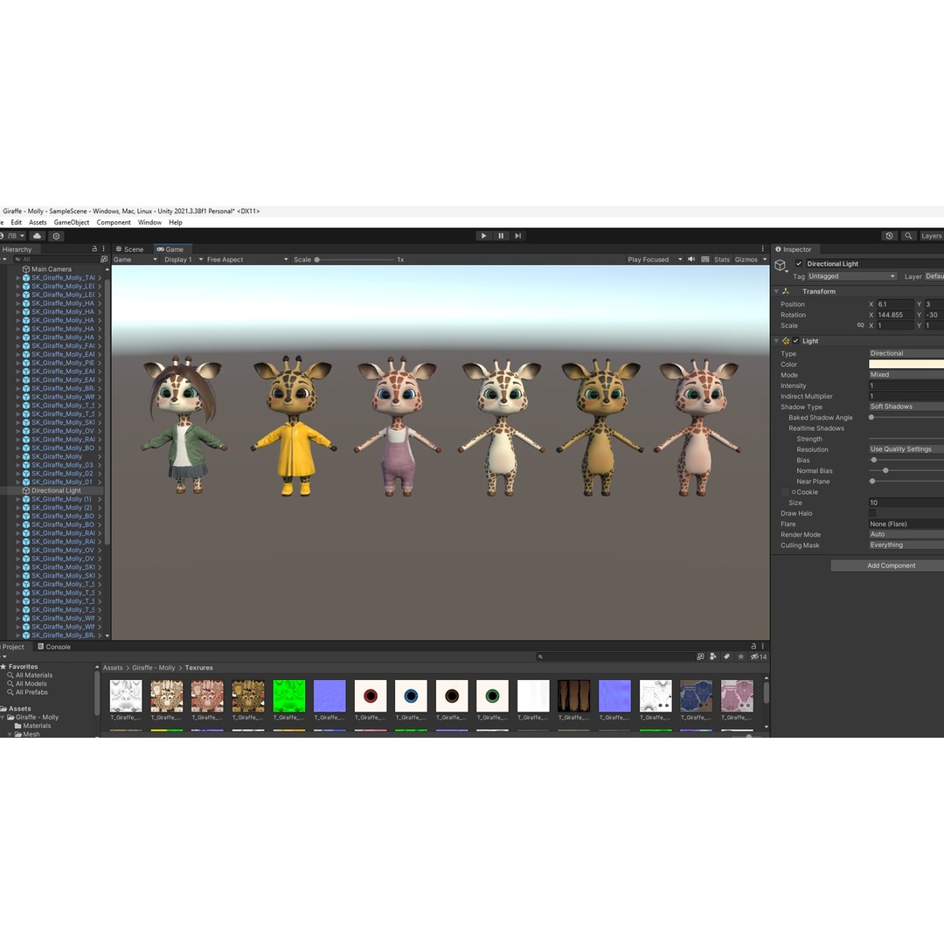Screen dimensions: 944x944
Task: Click the search icon near the Layers dropdown
Action: pyautogui.click(x=909, y=235)
